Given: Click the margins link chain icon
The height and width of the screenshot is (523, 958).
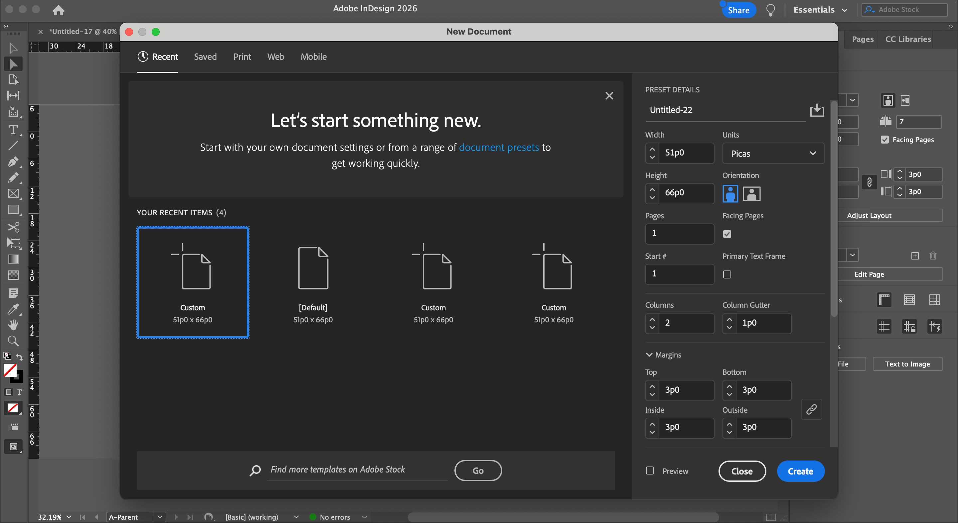Looking at the screenshot, I should tap(811, 409).
